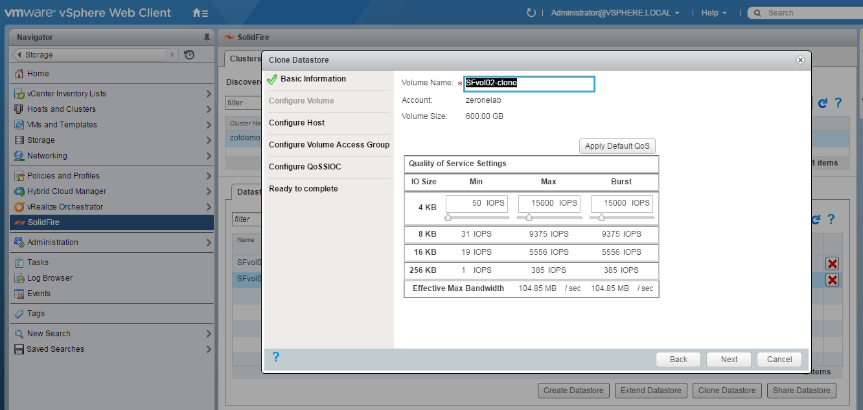
Task: Expand vCenter Inventory Lists chevron
Action: 209,94
